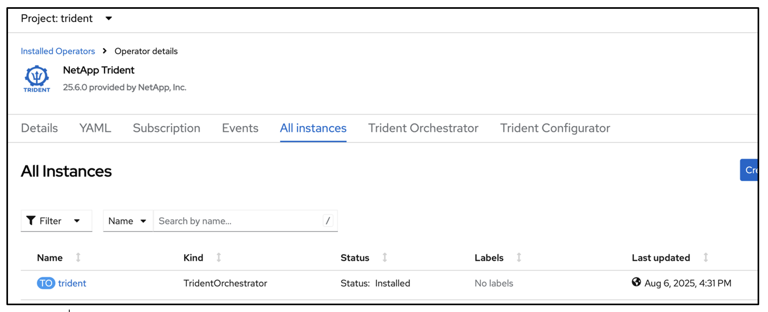Screen dimensions: 768x312
Task: Click the filter funnel icon
Action: pyautogui.click(x=31, y=220)
